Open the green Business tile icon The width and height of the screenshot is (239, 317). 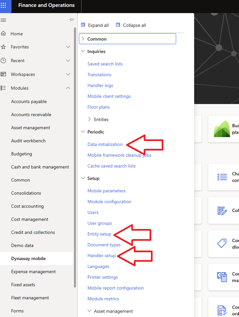(x=222, y=129)
